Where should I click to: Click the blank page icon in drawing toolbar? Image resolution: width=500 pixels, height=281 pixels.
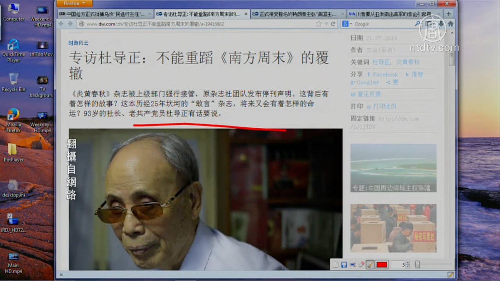(335, 265)
